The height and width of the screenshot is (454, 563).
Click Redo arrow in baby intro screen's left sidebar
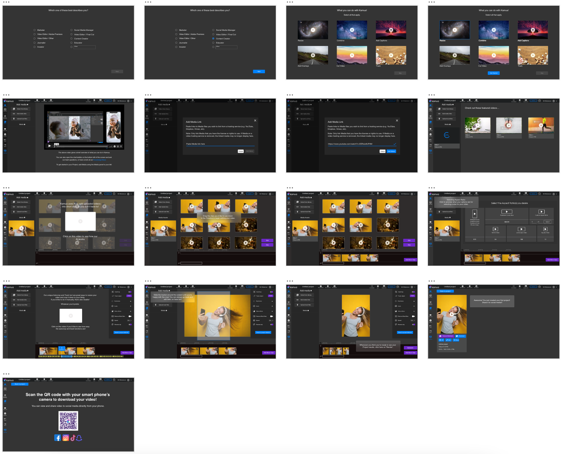pyautogui.click(x=5, y=145)
